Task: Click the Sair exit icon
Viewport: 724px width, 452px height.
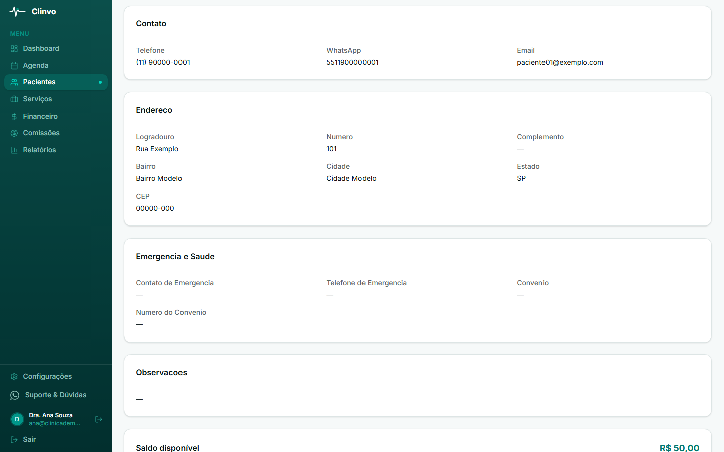Action: [x=14, y=440]
